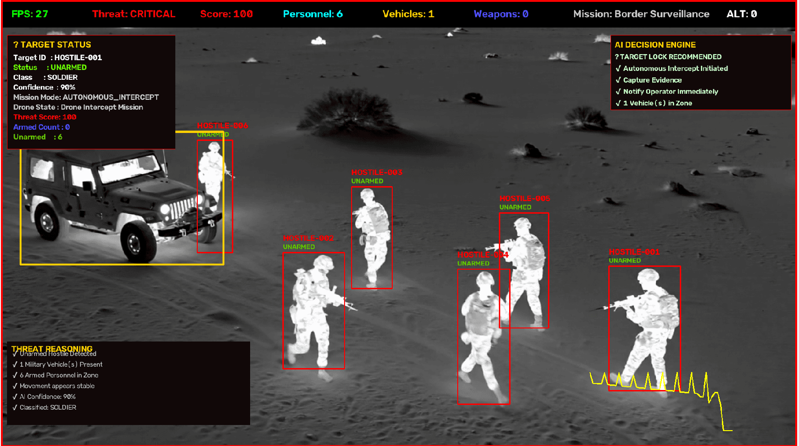Click the HOSTILE-003 red label tag
The width and height of the screenshot is (799, 446).
[x=377, y=173]
